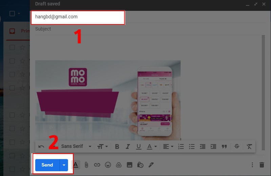Toggle Underline formatting

[139, 146]
